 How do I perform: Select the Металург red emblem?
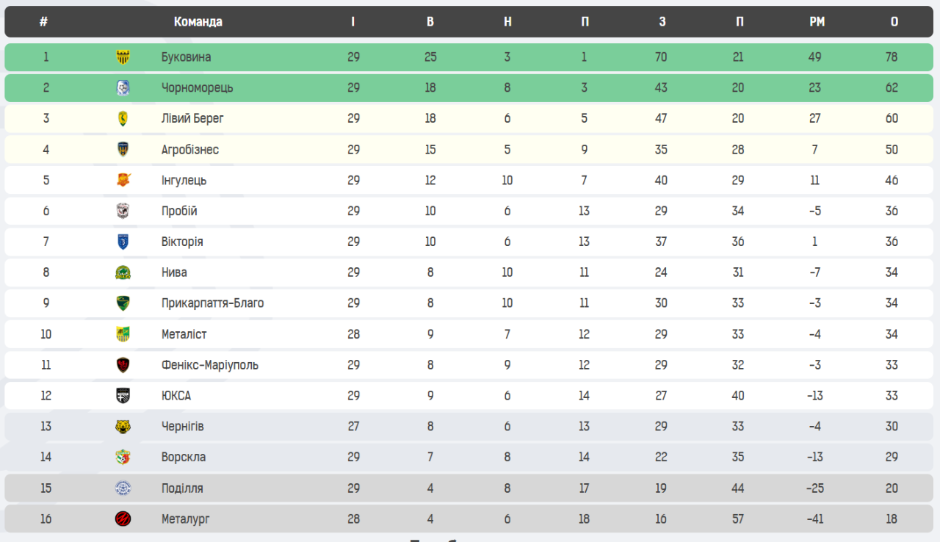click(123, 519)
